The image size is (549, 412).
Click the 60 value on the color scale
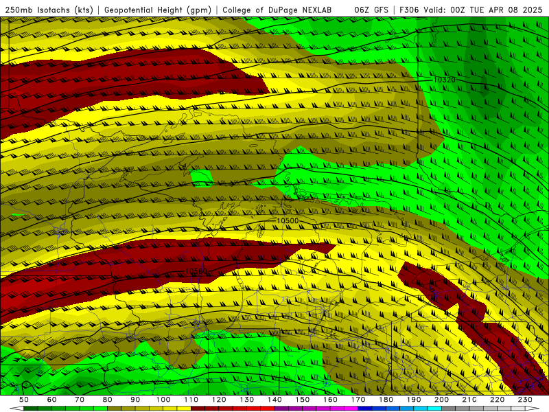51,400
